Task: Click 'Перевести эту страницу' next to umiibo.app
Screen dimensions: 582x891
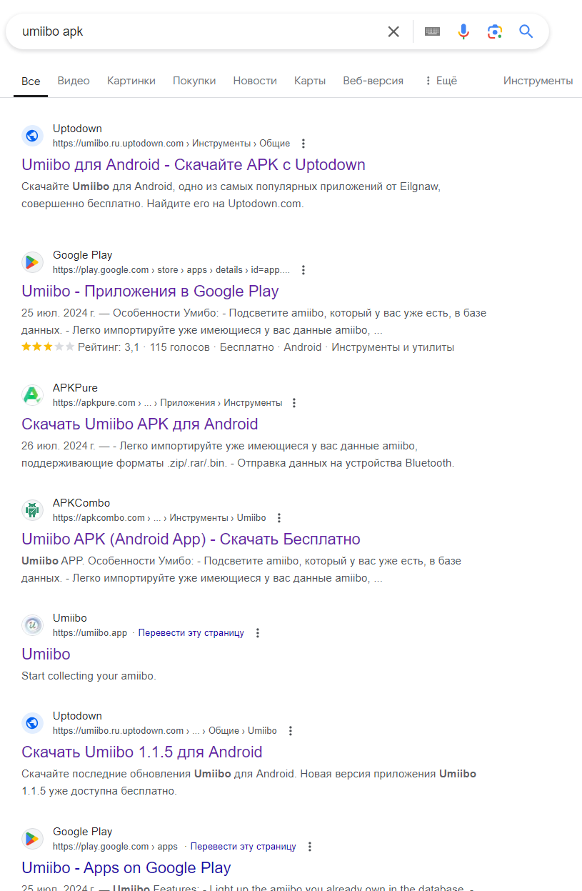Action: (x=191, y=633)
